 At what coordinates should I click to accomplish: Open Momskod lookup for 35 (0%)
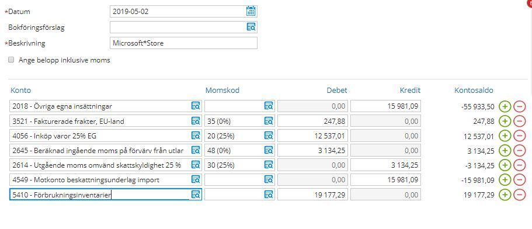(269, 121)
